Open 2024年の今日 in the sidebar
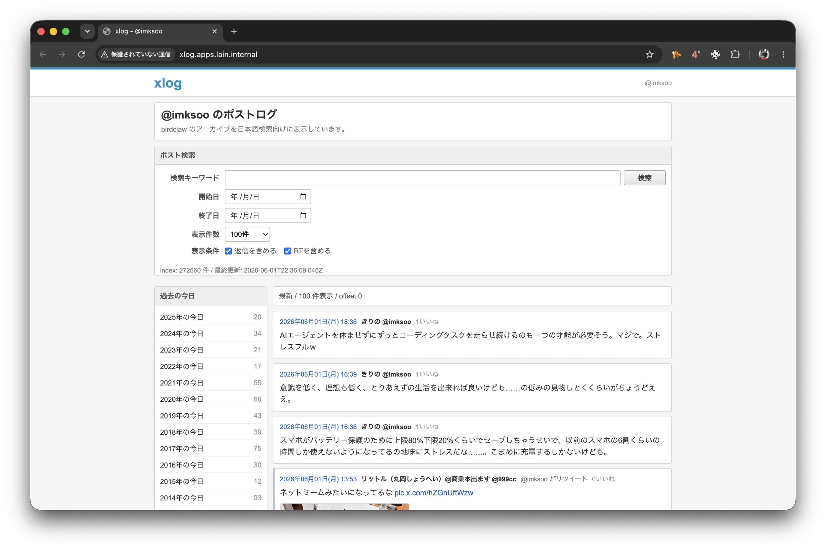 (x=211, y=334)
